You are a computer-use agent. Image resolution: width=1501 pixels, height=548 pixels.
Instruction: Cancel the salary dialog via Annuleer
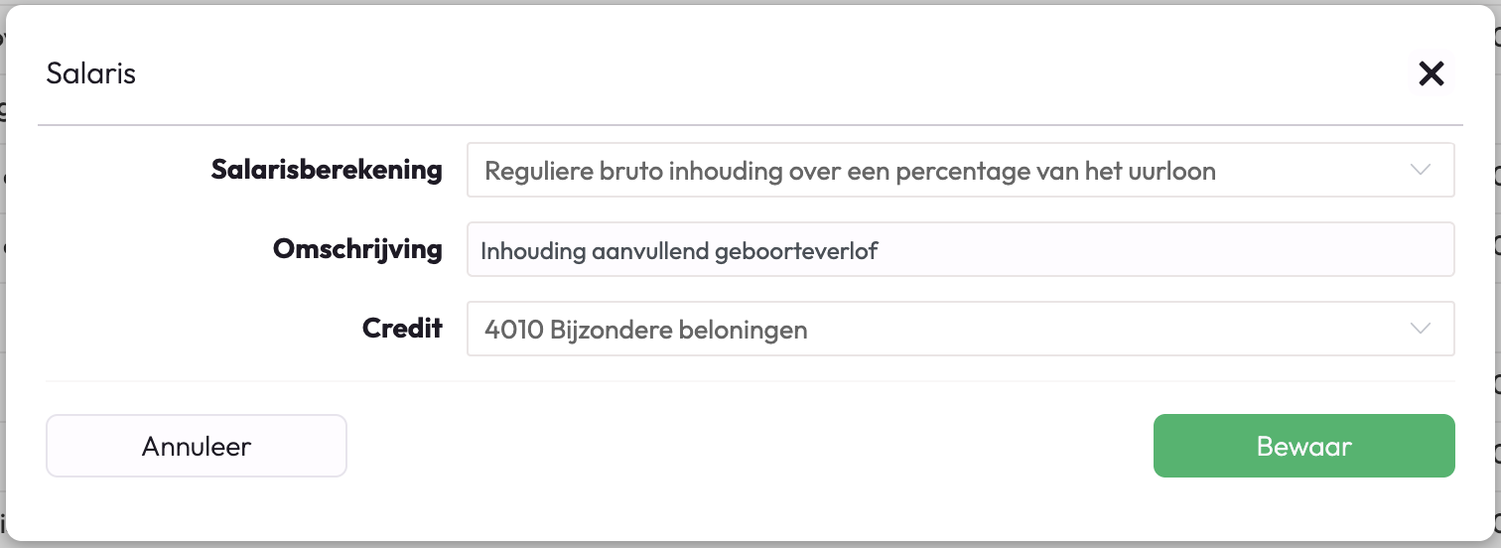point(196,446)
